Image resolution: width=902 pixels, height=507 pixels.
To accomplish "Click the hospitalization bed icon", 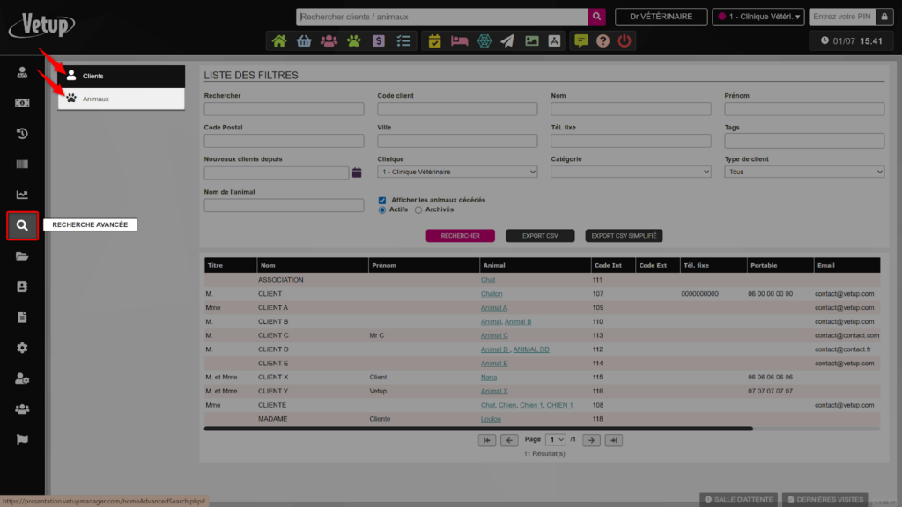I will coord(459,40).
